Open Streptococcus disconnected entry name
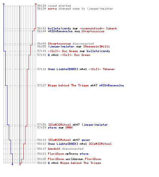The height and width of the screenshot is (177, 159). pos(59,44)
